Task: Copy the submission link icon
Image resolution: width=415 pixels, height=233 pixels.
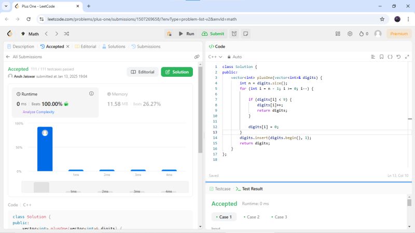Action: (197, 57)
